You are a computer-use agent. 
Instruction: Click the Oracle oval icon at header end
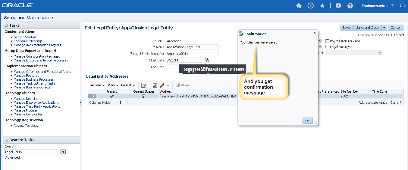pos(402,5)
